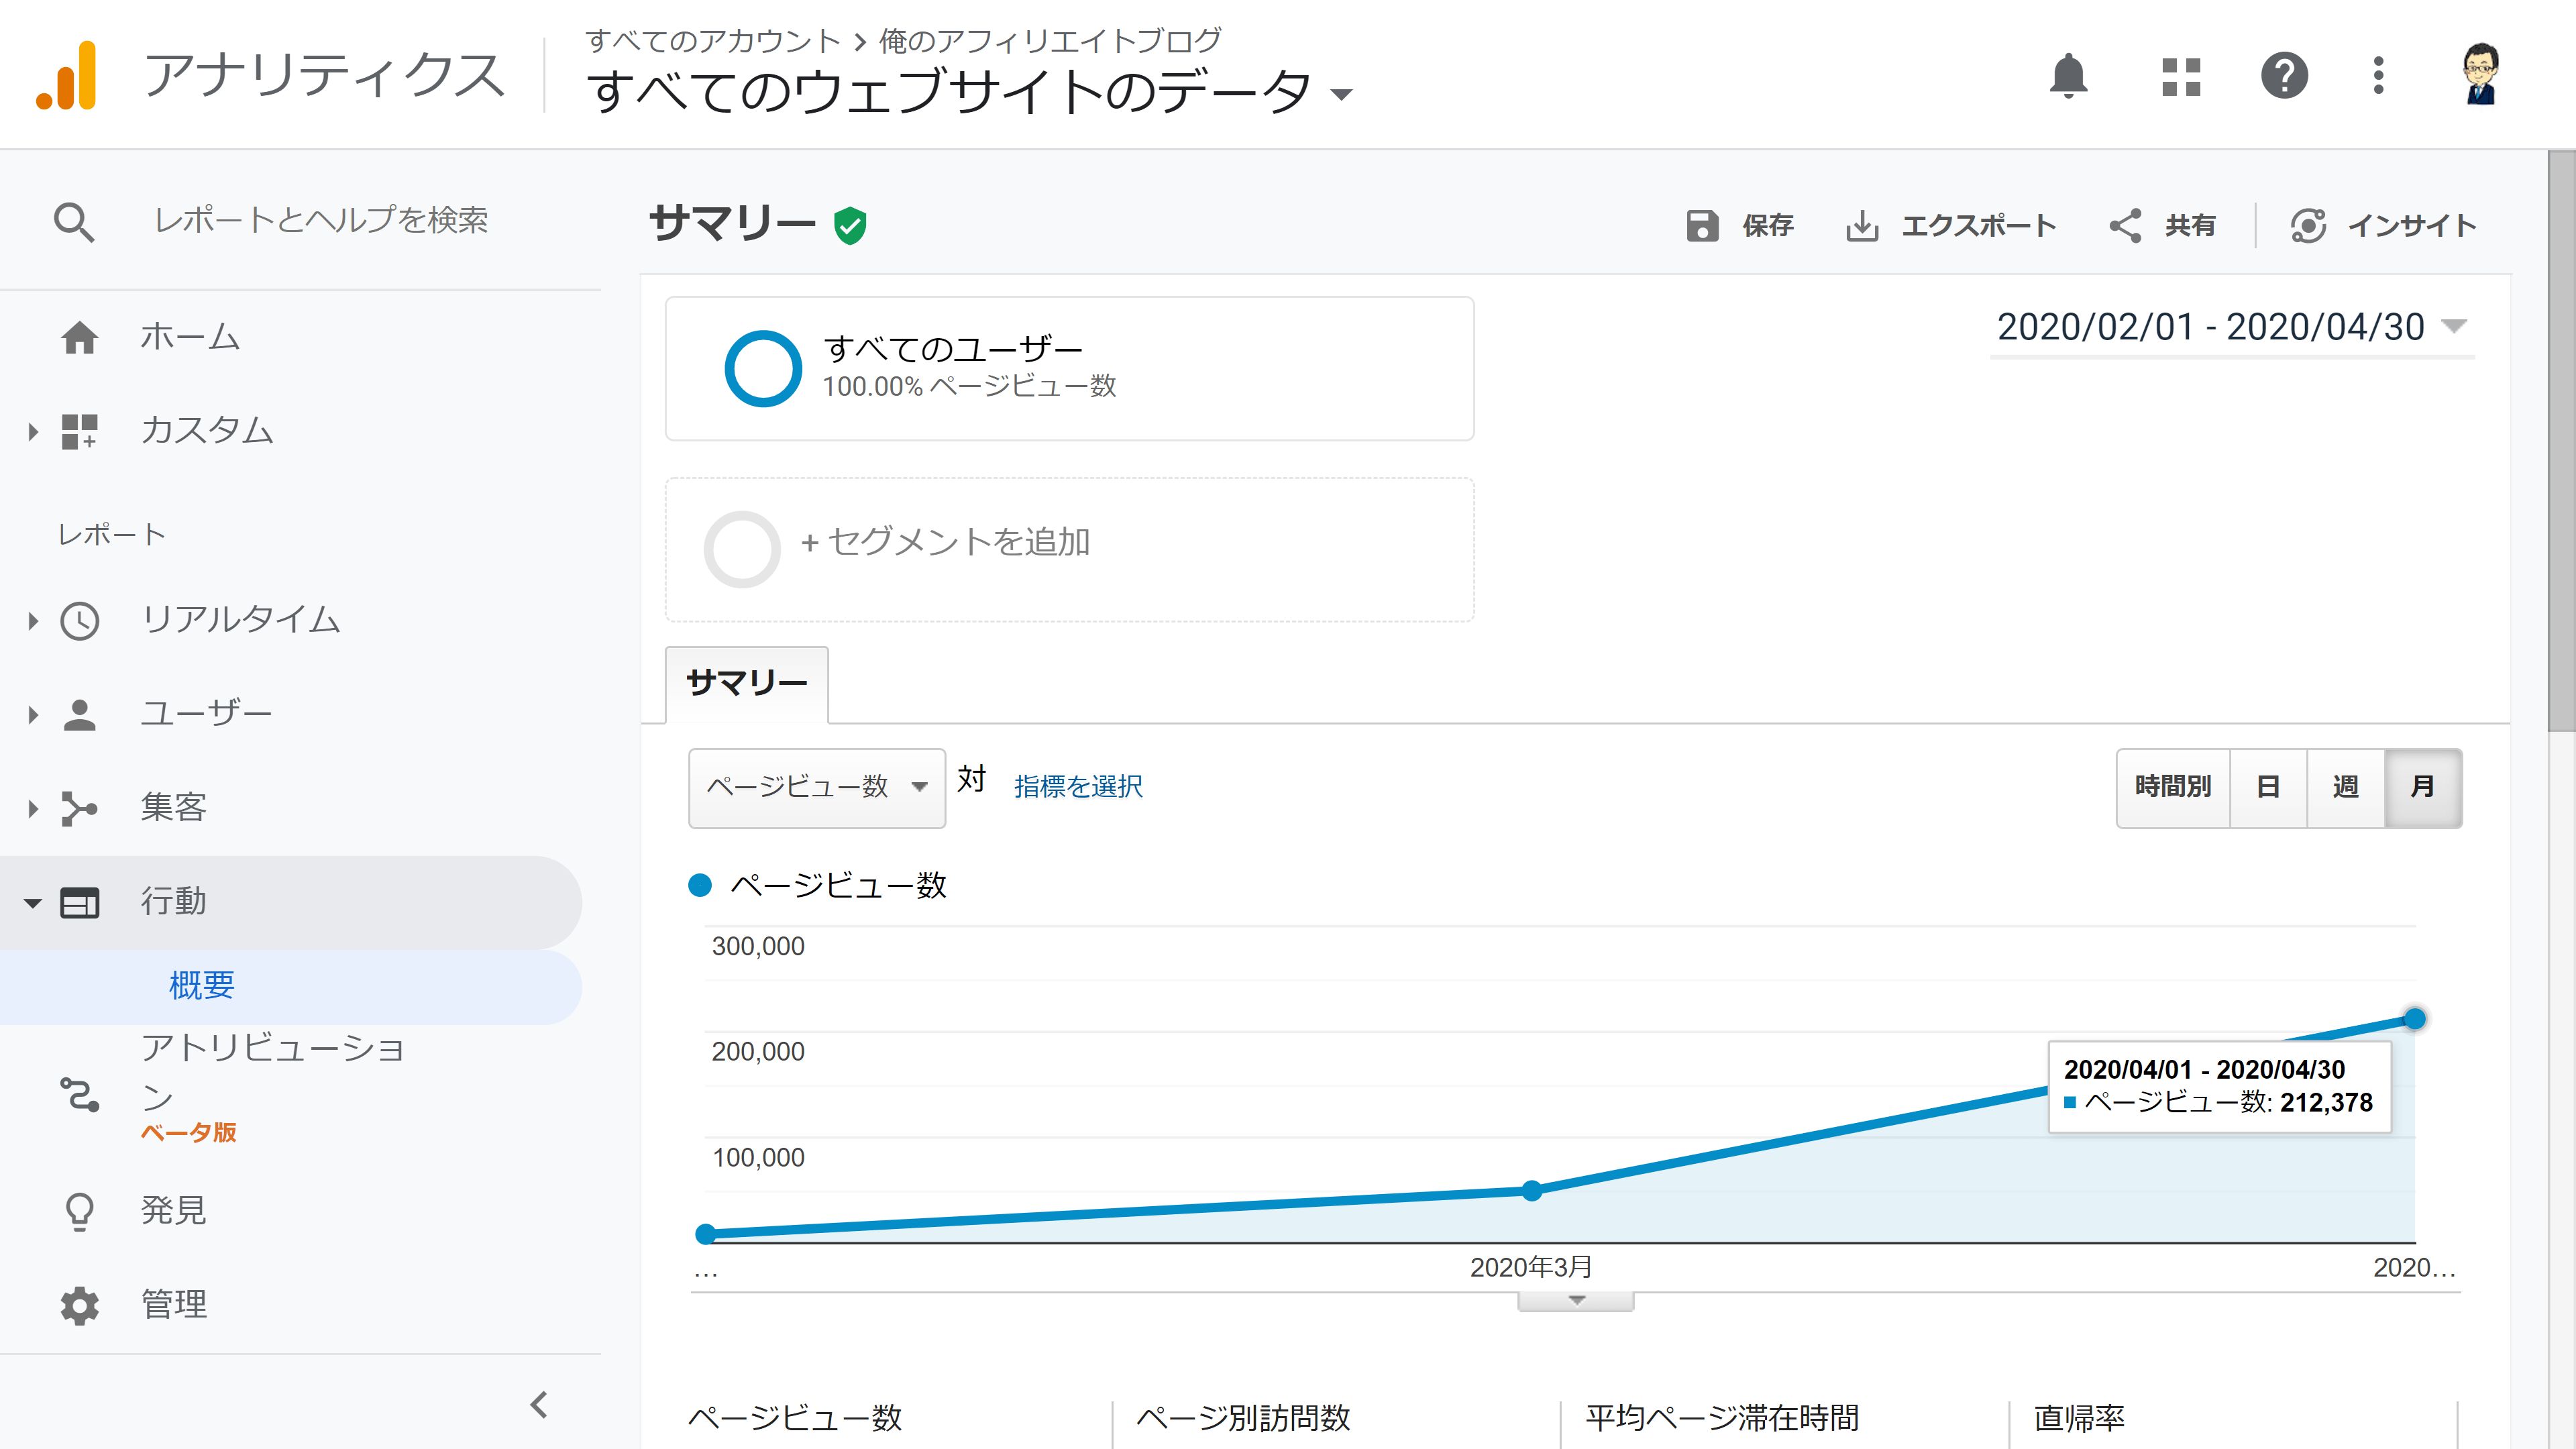Open the Google apps grid icon

coord(2181,76)
